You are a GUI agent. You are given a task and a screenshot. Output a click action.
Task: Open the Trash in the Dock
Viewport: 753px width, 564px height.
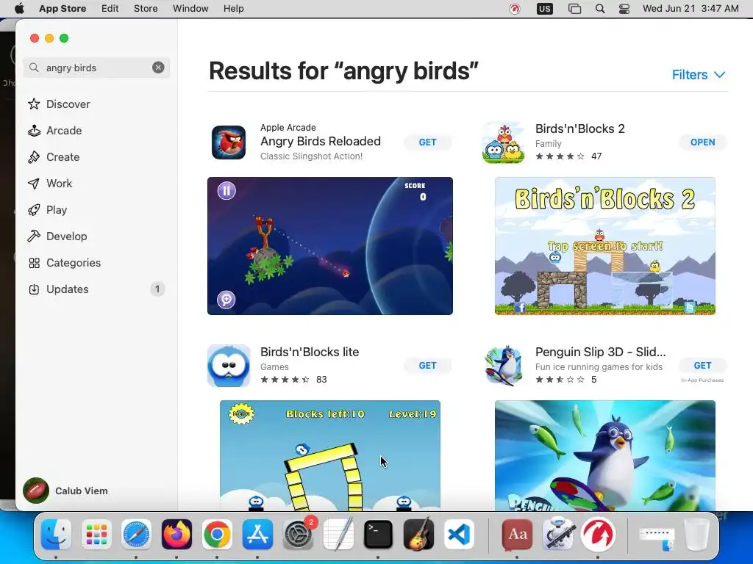696,535
